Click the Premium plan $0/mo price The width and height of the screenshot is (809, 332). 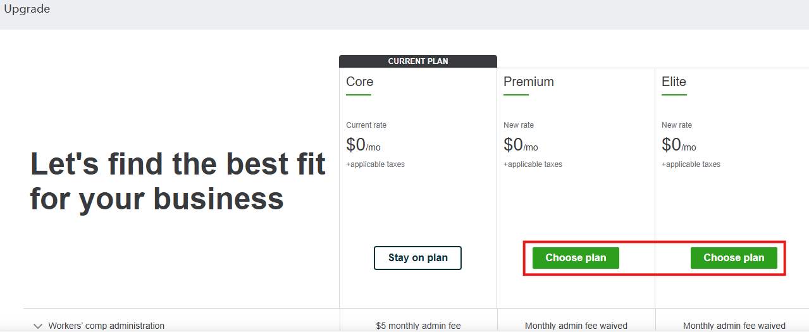(521, 145)
